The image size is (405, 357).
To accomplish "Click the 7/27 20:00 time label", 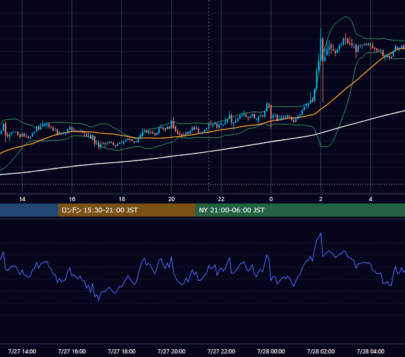I will [172, 351].
